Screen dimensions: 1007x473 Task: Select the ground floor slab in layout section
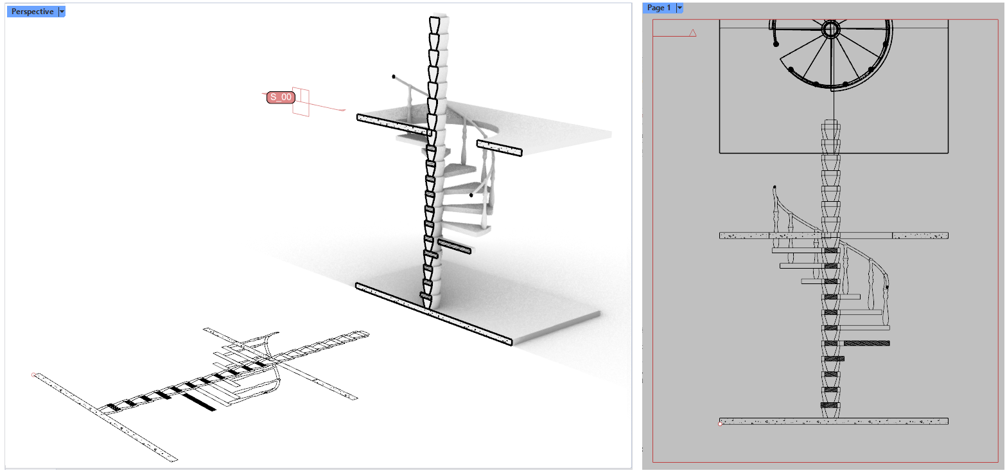[834, 422]
